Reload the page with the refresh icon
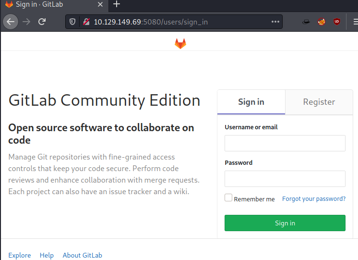 (42, 22)
